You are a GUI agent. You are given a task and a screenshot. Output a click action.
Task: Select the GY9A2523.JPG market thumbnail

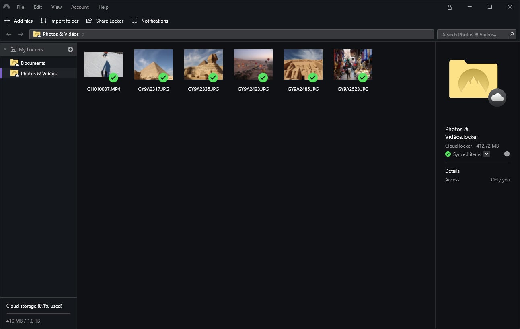(x=353, y=64)
